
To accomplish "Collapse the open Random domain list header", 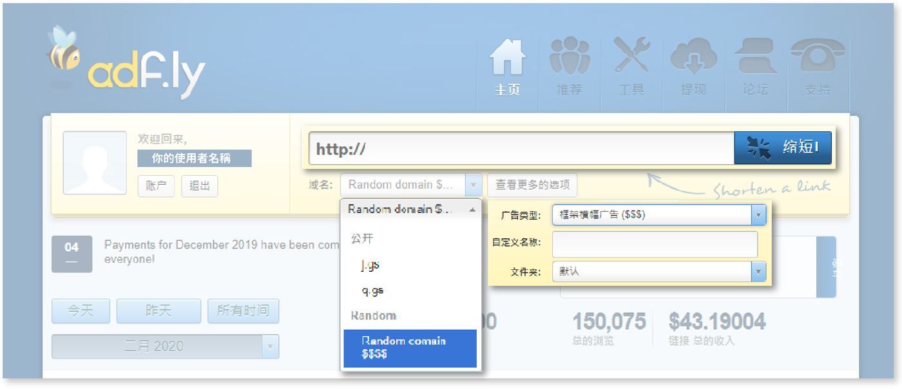I will (x=411, y=209).
